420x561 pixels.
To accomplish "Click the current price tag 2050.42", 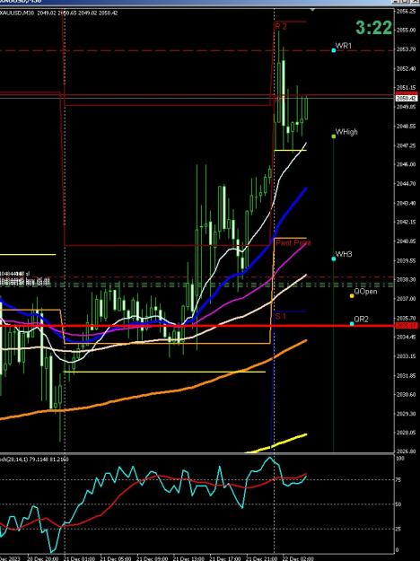I will [407, 98].
